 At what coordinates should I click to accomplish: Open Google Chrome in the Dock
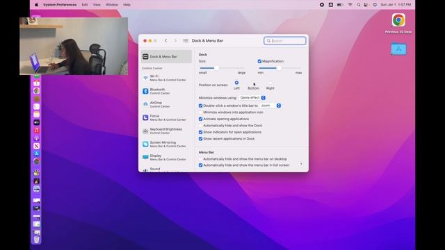click(37, 91)
